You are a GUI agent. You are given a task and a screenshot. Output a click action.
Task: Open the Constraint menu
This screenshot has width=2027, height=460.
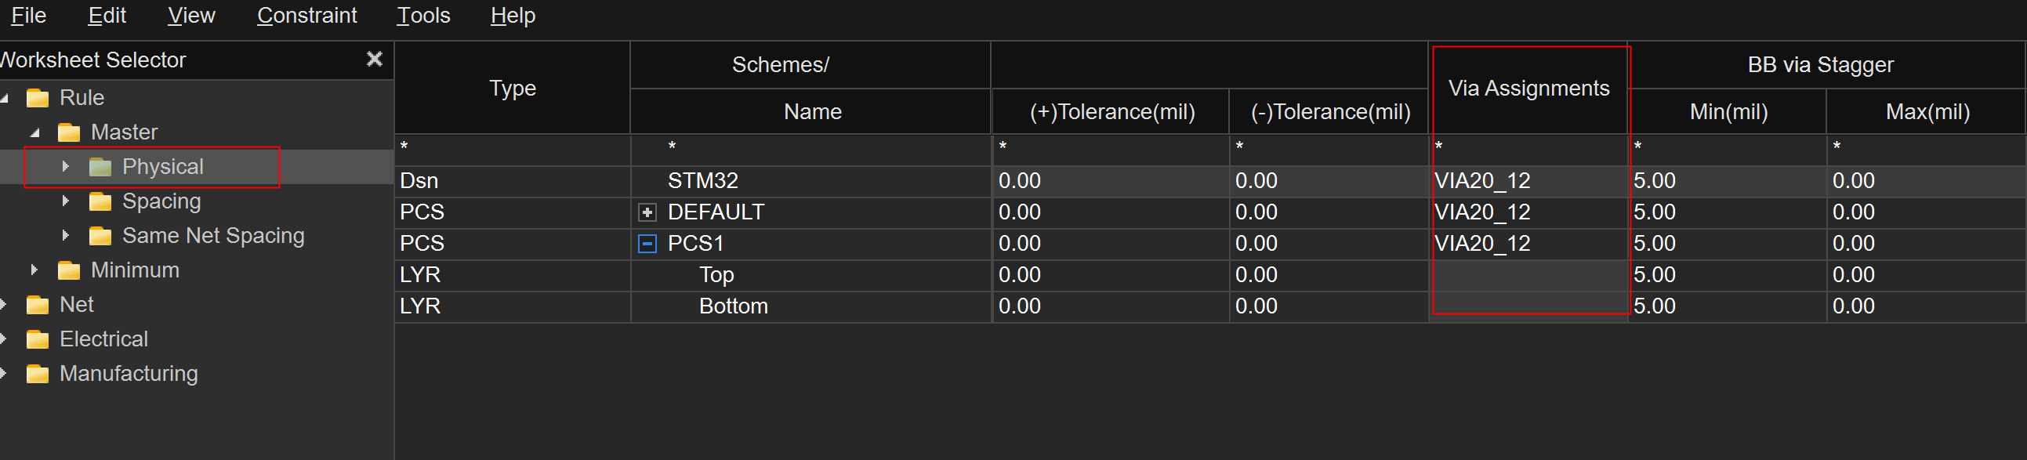[307, 16]
